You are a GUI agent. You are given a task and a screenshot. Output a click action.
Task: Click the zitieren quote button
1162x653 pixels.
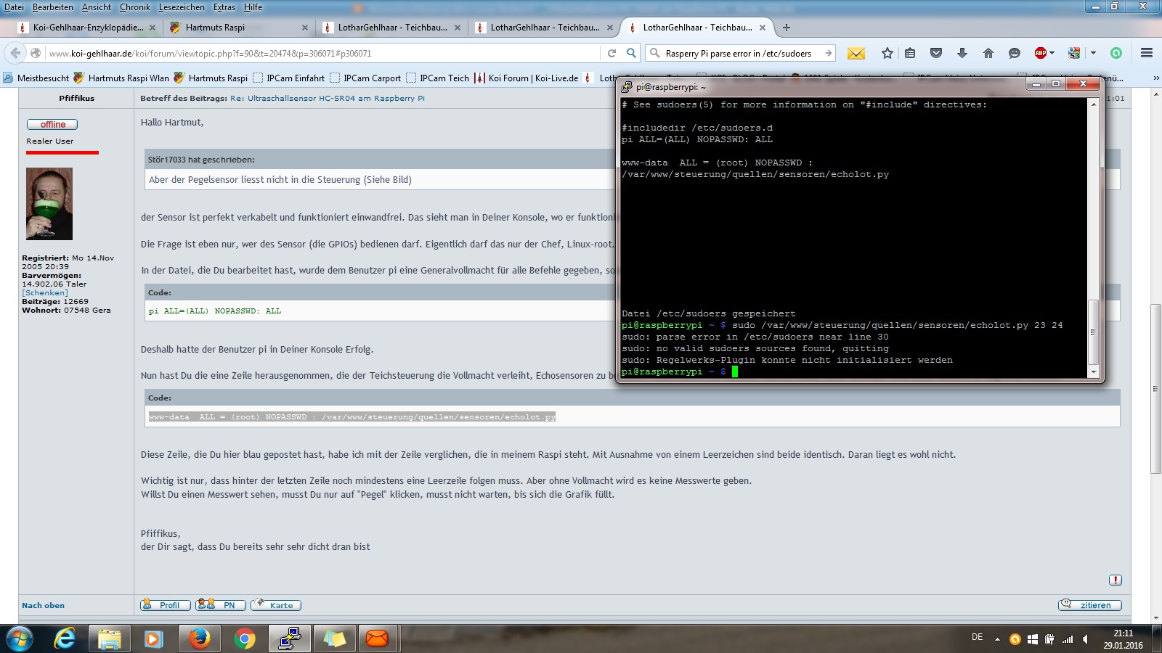[x=1089, y=605]
